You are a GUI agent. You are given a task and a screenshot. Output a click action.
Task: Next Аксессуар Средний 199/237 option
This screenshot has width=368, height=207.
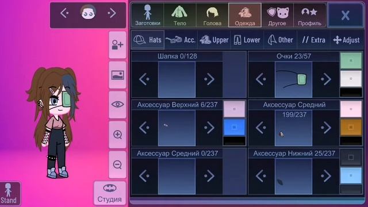click(326, 128)
